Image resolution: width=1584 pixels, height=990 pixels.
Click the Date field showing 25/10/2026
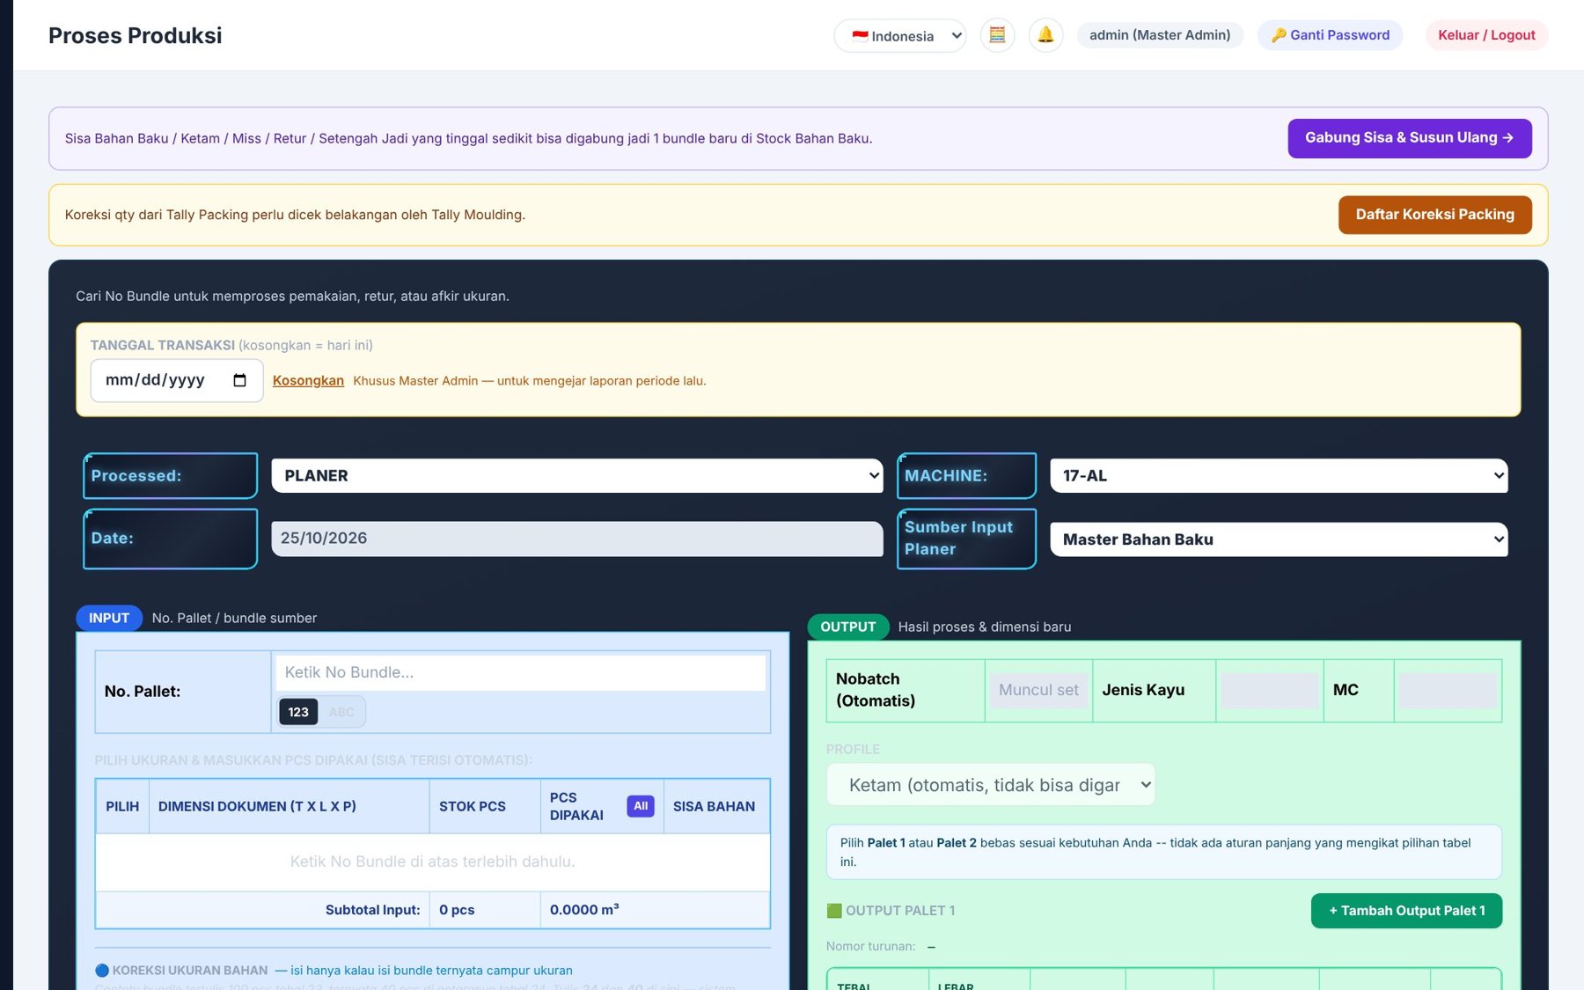pos(577,539)
